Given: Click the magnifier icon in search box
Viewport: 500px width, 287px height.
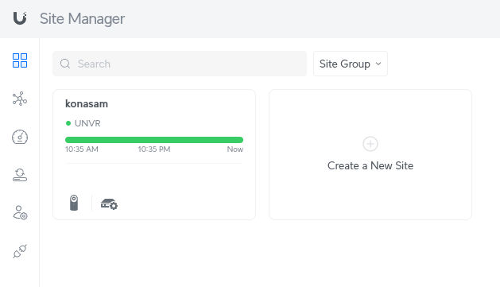Looking at the screenshot, I should tap(65, 64).
